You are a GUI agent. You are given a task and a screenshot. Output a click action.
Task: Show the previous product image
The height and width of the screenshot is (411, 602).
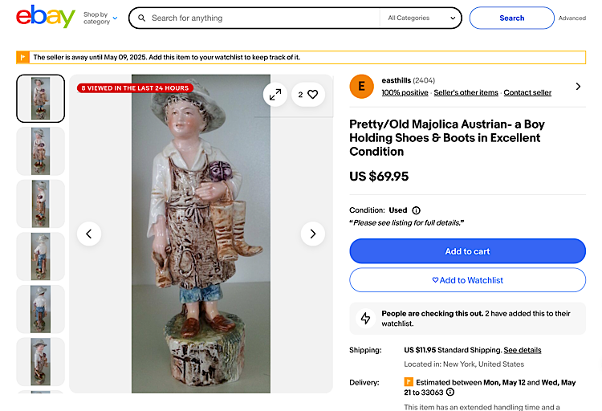coord(88,234)
